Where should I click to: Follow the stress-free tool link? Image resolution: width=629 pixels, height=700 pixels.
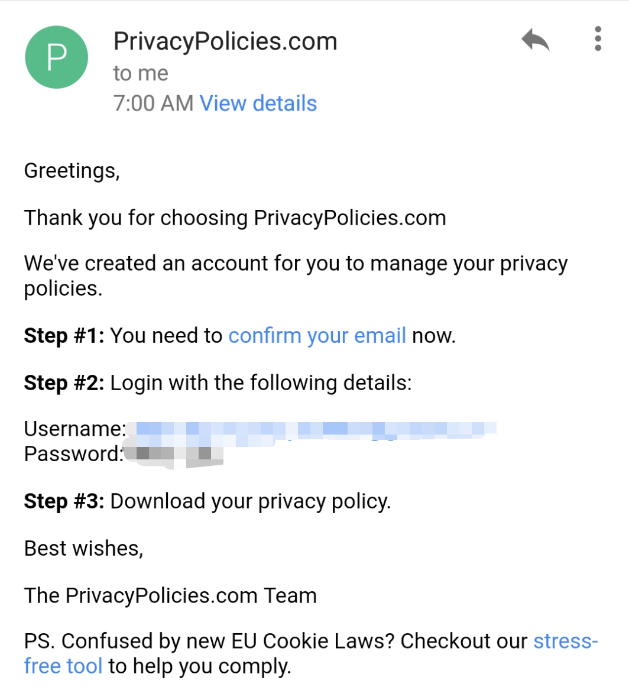566,641
